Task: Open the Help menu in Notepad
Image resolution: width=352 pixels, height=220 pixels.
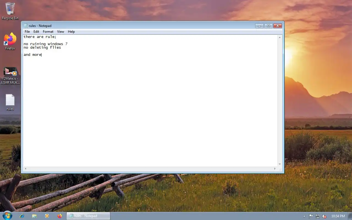Action: click(71, 32)
